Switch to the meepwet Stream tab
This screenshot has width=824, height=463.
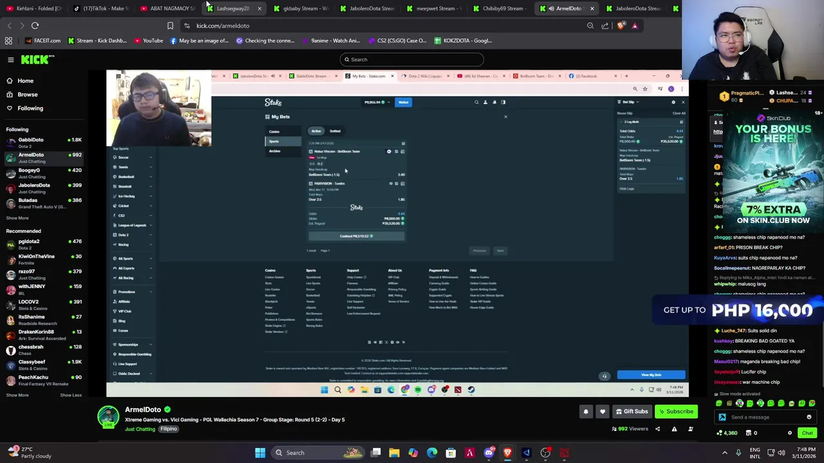pyautogui.click(x=435, y=8)
